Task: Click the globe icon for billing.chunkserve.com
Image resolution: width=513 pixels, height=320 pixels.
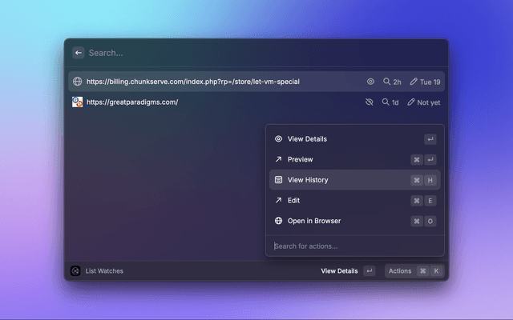Action: coord(78,82)
